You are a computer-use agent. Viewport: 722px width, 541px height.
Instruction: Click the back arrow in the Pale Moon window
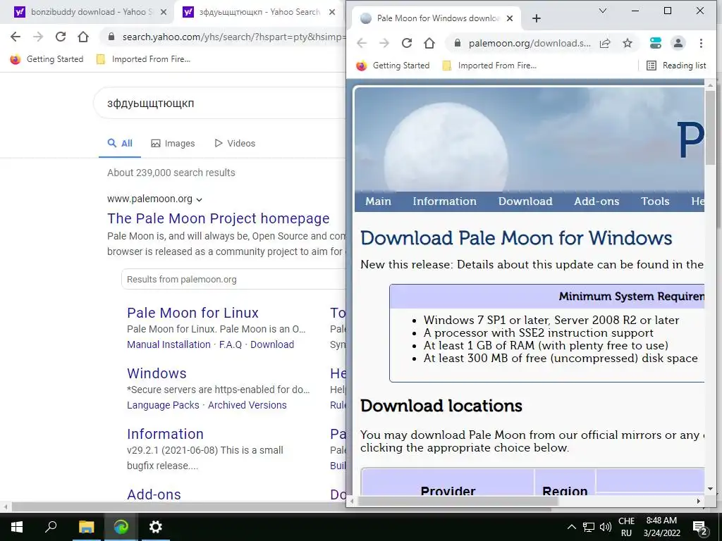tap(362, 43)
